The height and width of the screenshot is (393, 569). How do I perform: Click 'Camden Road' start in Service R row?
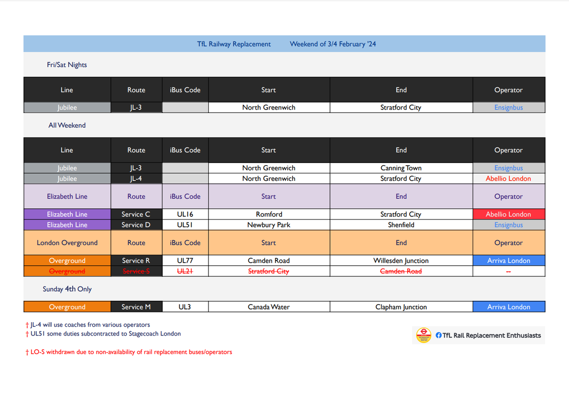(269, 260)
